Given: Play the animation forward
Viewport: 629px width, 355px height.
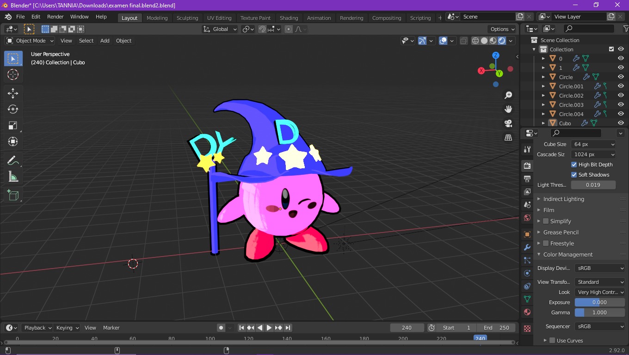Looking at the screenshot, I should click(269, 328).
